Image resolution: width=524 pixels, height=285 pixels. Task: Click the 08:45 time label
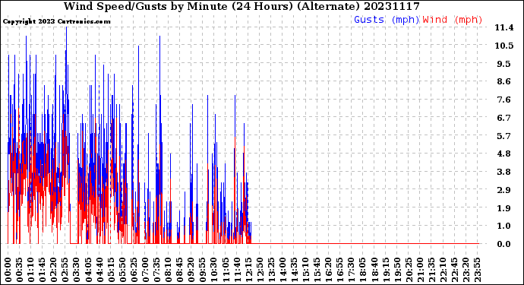coord(179,271)
